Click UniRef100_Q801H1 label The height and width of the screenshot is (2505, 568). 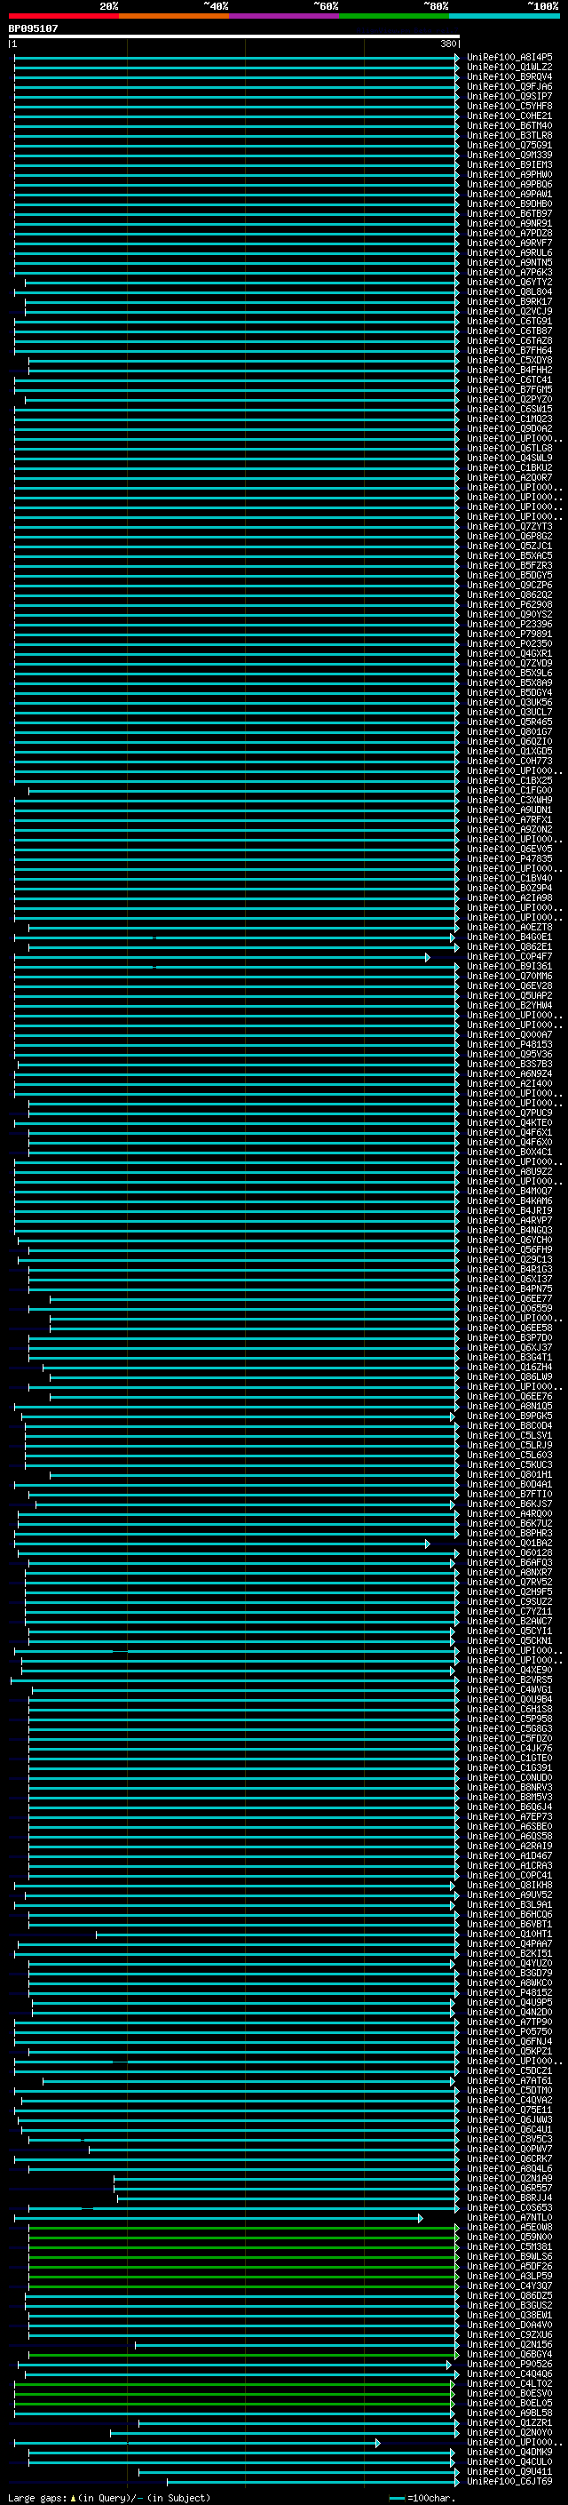coord(509,1475)
